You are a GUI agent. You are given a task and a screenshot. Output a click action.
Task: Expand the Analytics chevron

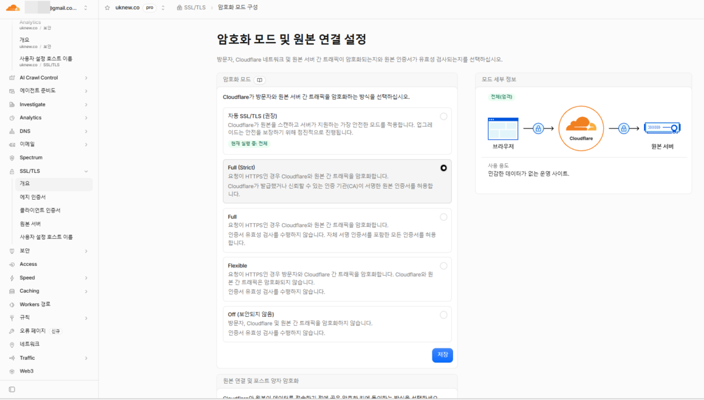[x=86, y=118]
